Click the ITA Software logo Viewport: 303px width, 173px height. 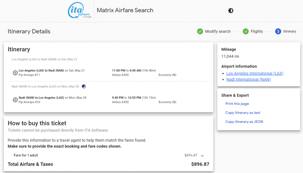coord(80,11)
